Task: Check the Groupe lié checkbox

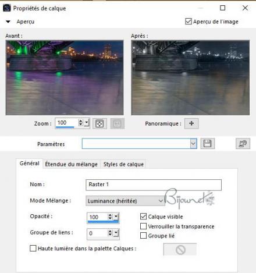Action: pyautogui.click(x=143, y=236)
